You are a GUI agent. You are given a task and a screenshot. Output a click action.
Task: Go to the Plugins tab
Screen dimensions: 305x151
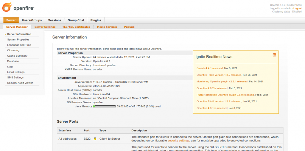96,20
